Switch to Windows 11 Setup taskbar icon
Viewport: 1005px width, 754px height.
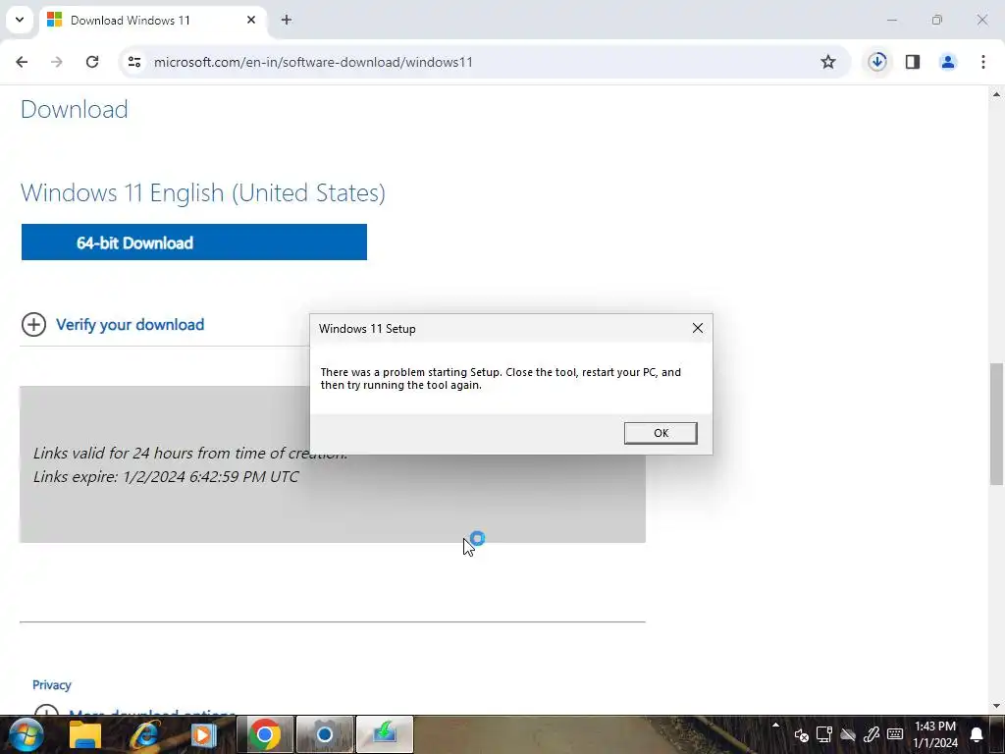(385, 734)
